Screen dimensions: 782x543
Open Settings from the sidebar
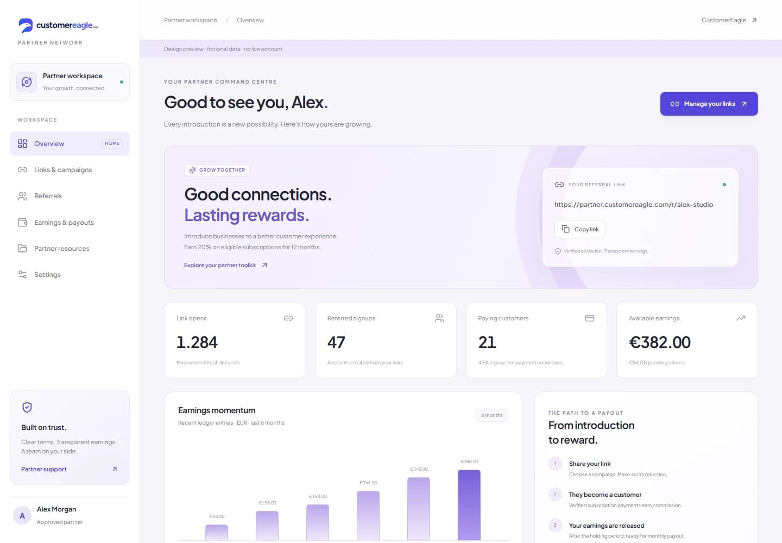70,274
